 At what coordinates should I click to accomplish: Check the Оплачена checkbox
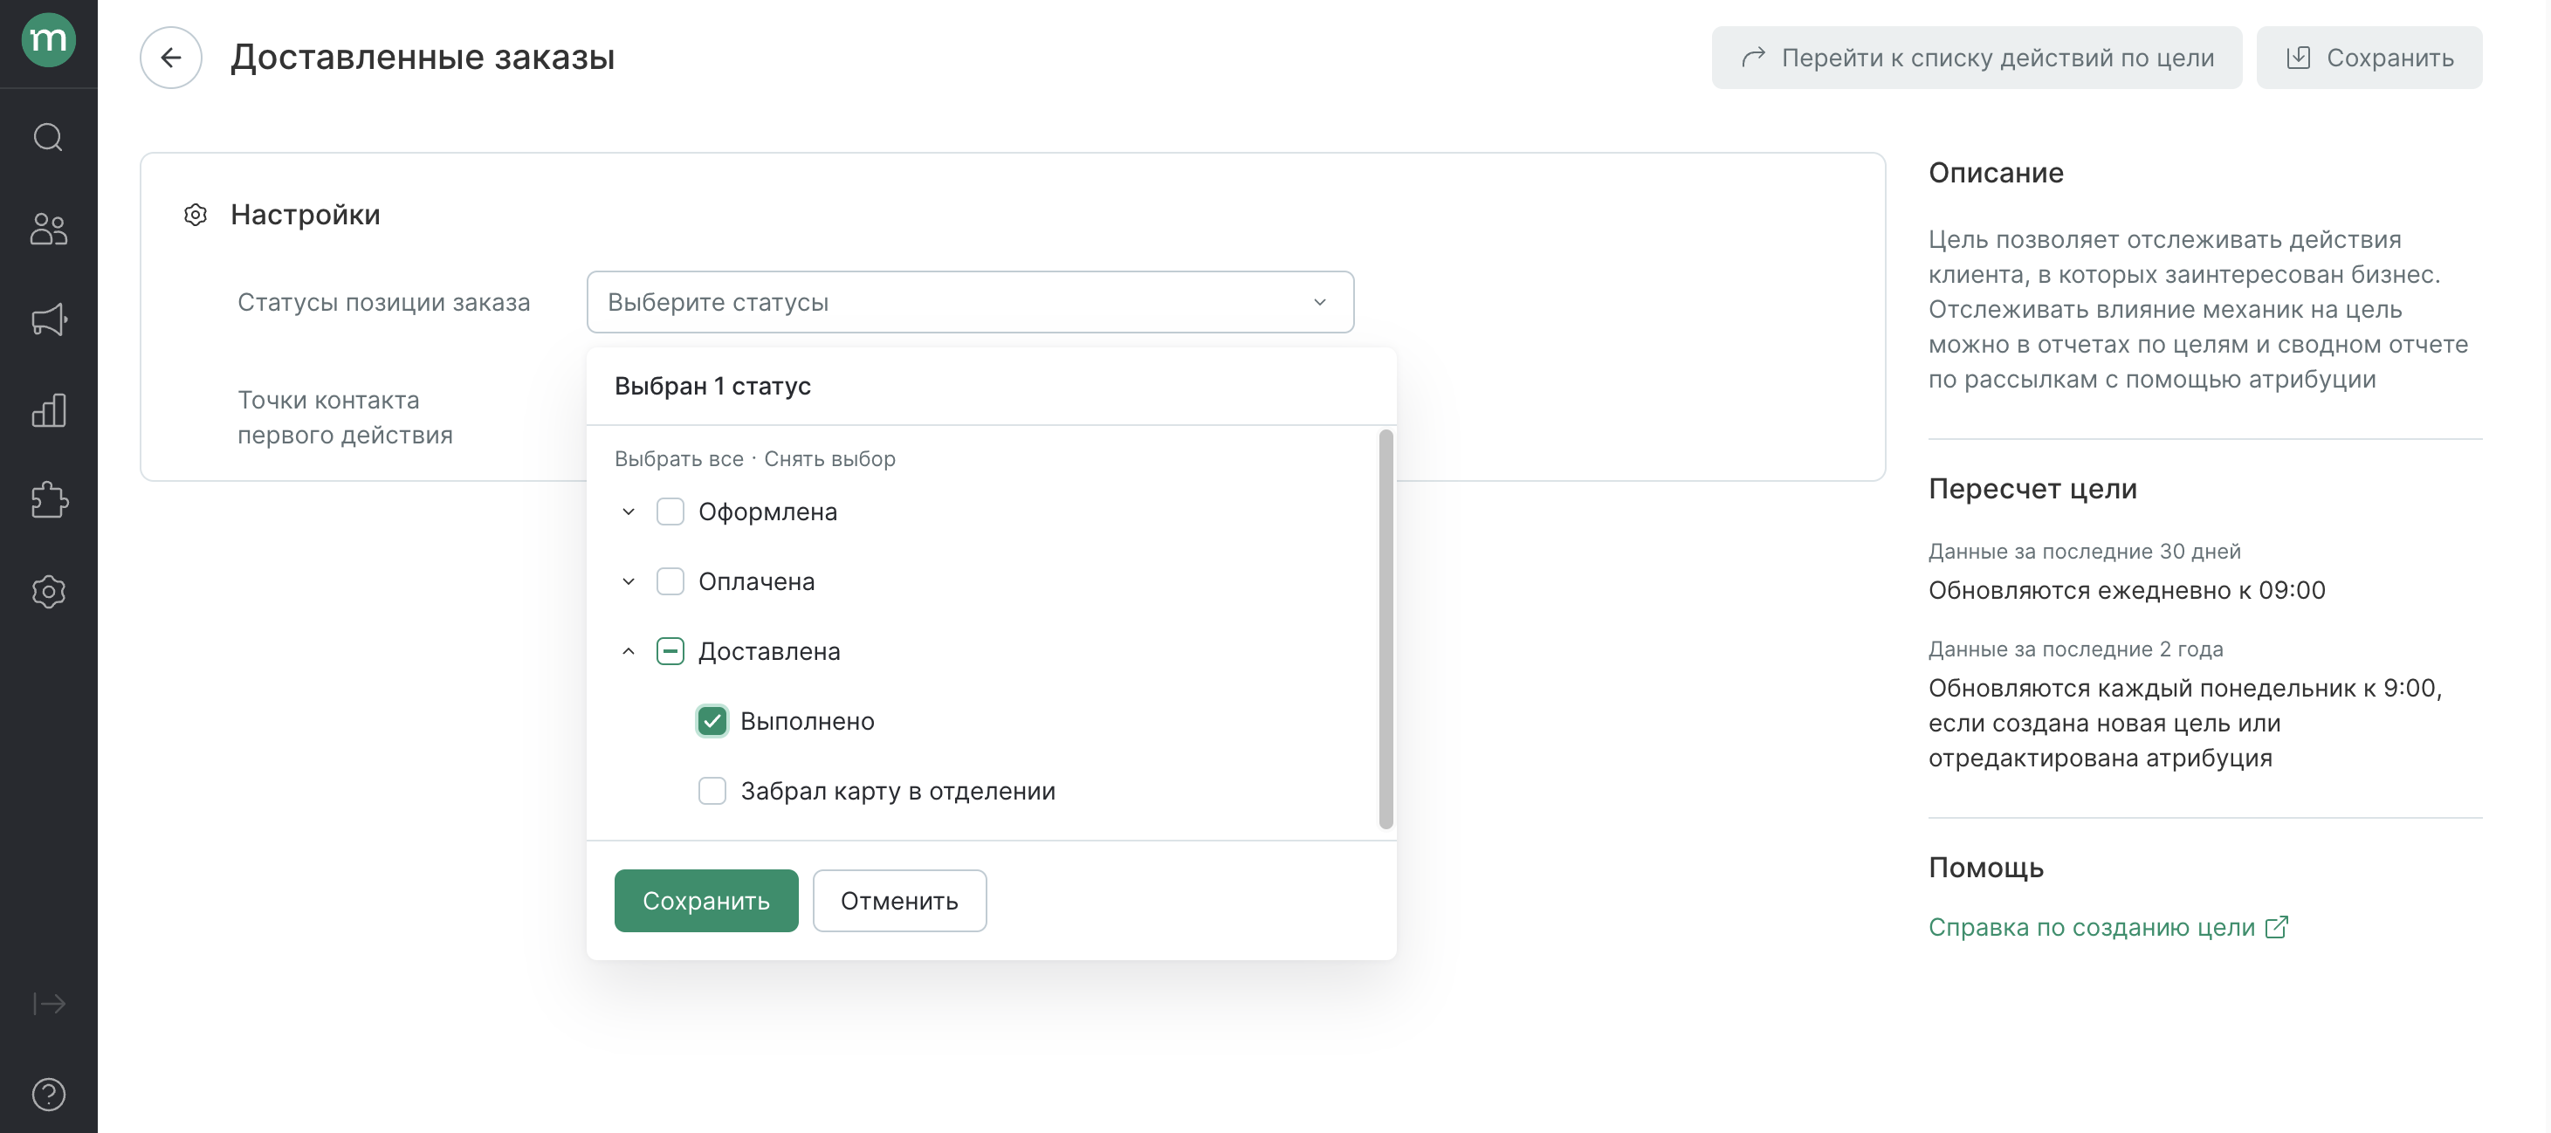670,581
